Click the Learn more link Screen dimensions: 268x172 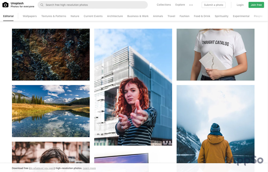point(89,168)
